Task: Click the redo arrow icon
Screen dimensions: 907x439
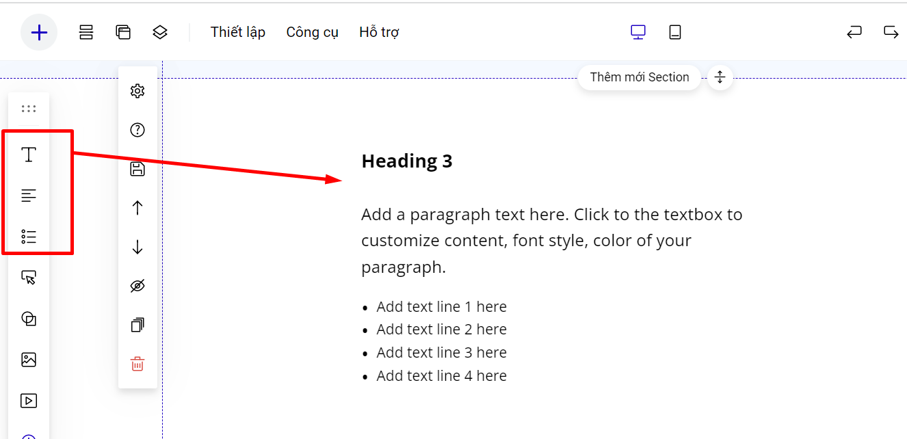Action: pyautogui.click(x=891, y=32)
